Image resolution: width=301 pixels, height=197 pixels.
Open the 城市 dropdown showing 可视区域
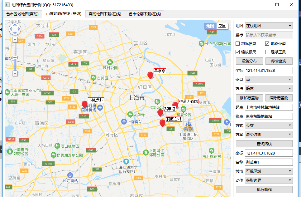click(x=269, y=171)
